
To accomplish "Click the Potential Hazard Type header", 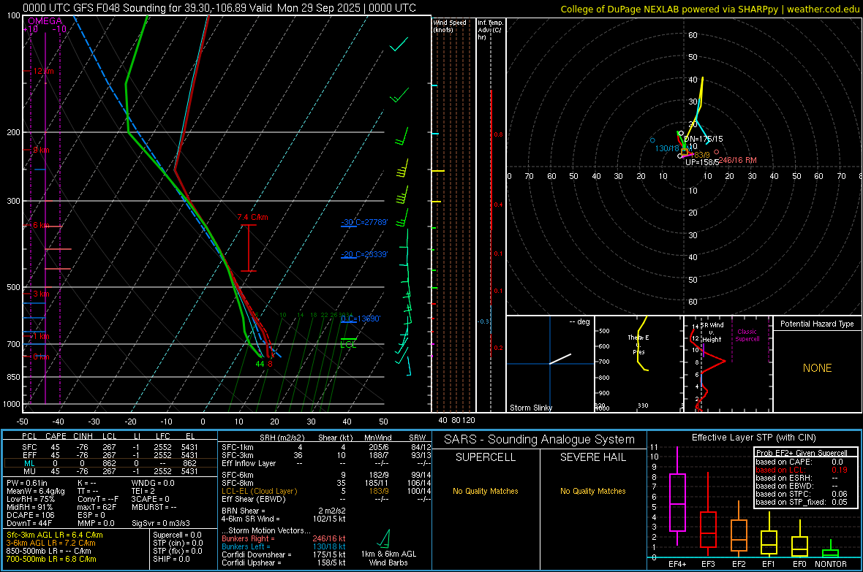I will click(x=817, y=324).
